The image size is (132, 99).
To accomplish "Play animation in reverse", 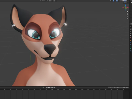I will point(50,87).
